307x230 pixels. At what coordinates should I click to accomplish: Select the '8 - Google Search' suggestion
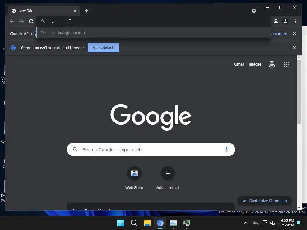154,32
